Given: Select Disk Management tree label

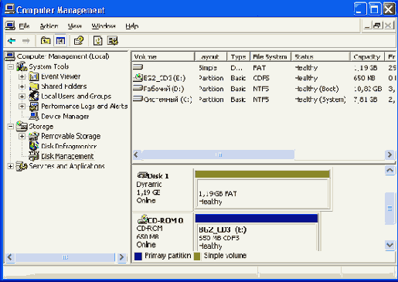Looking at the screenshot, I should click(67, 156).
